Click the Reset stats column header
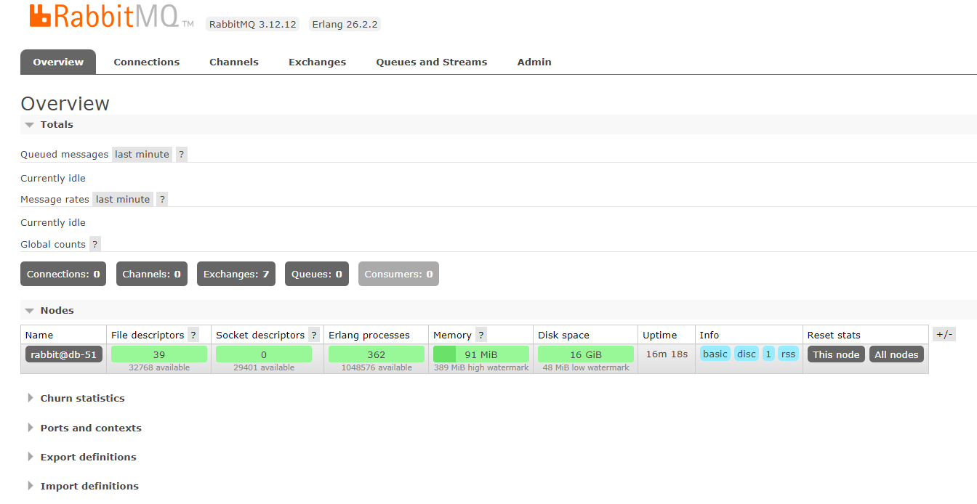Image resolution: width=977 pixels, height=504 pixels. pyautogui.click(x=834, y=335)
